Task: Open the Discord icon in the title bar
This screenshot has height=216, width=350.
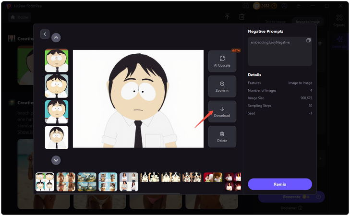Action: [246, 6]
